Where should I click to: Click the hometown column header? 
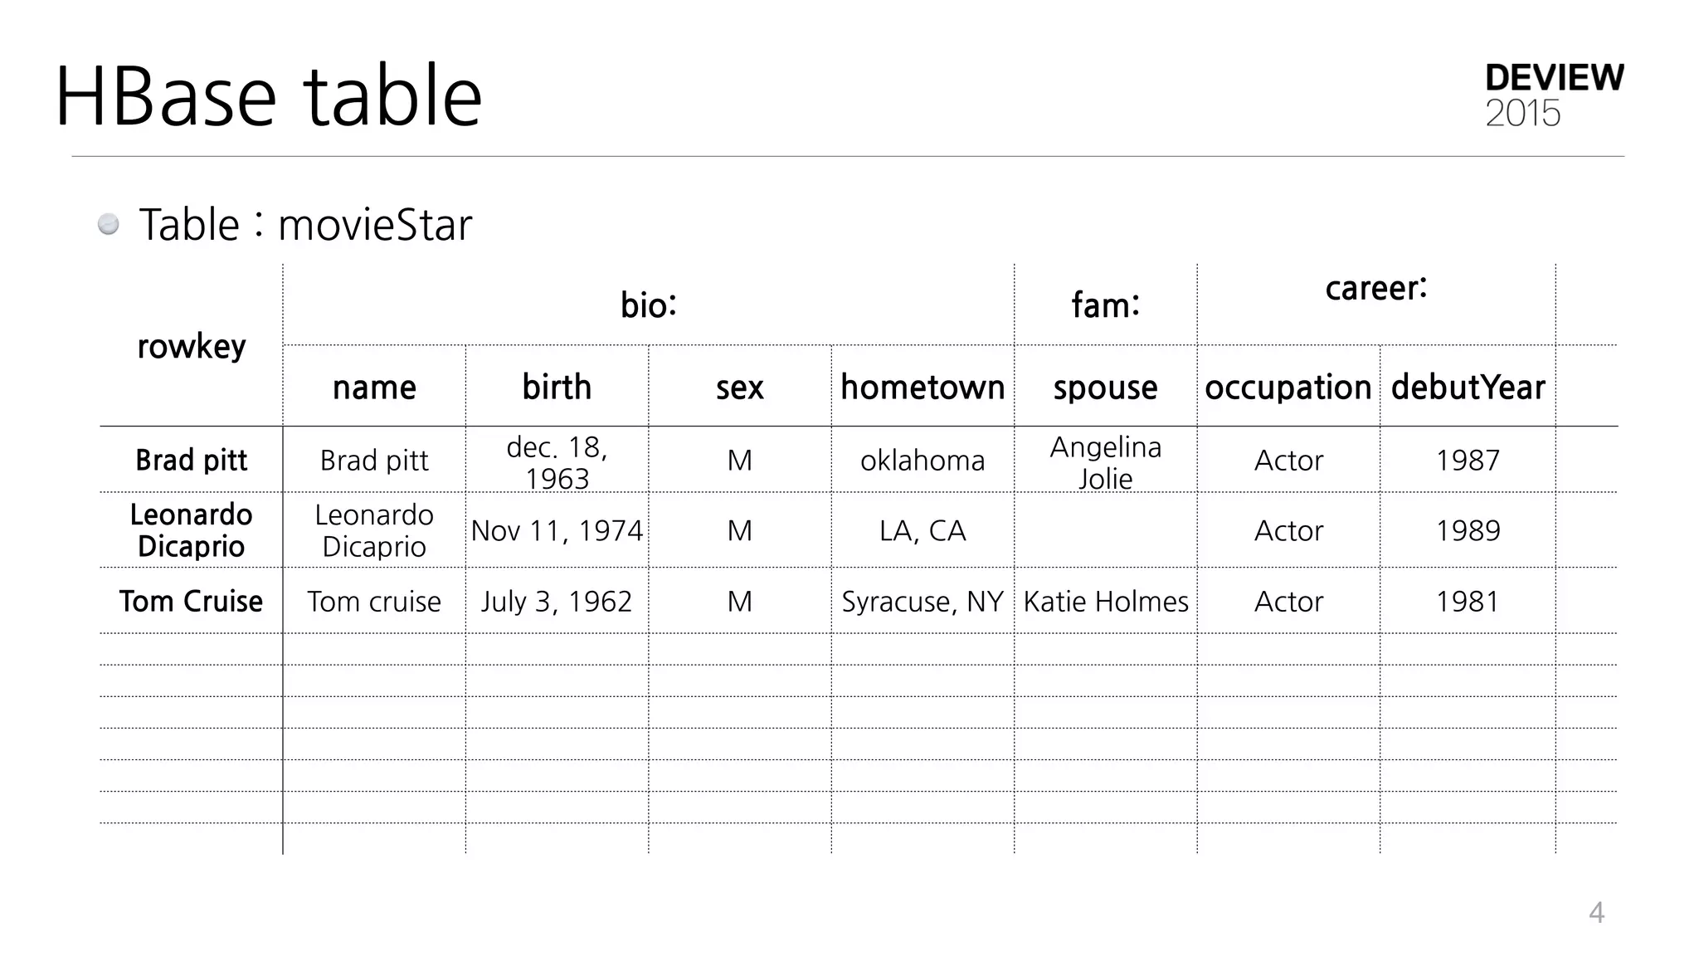click(x=923, y=387)
